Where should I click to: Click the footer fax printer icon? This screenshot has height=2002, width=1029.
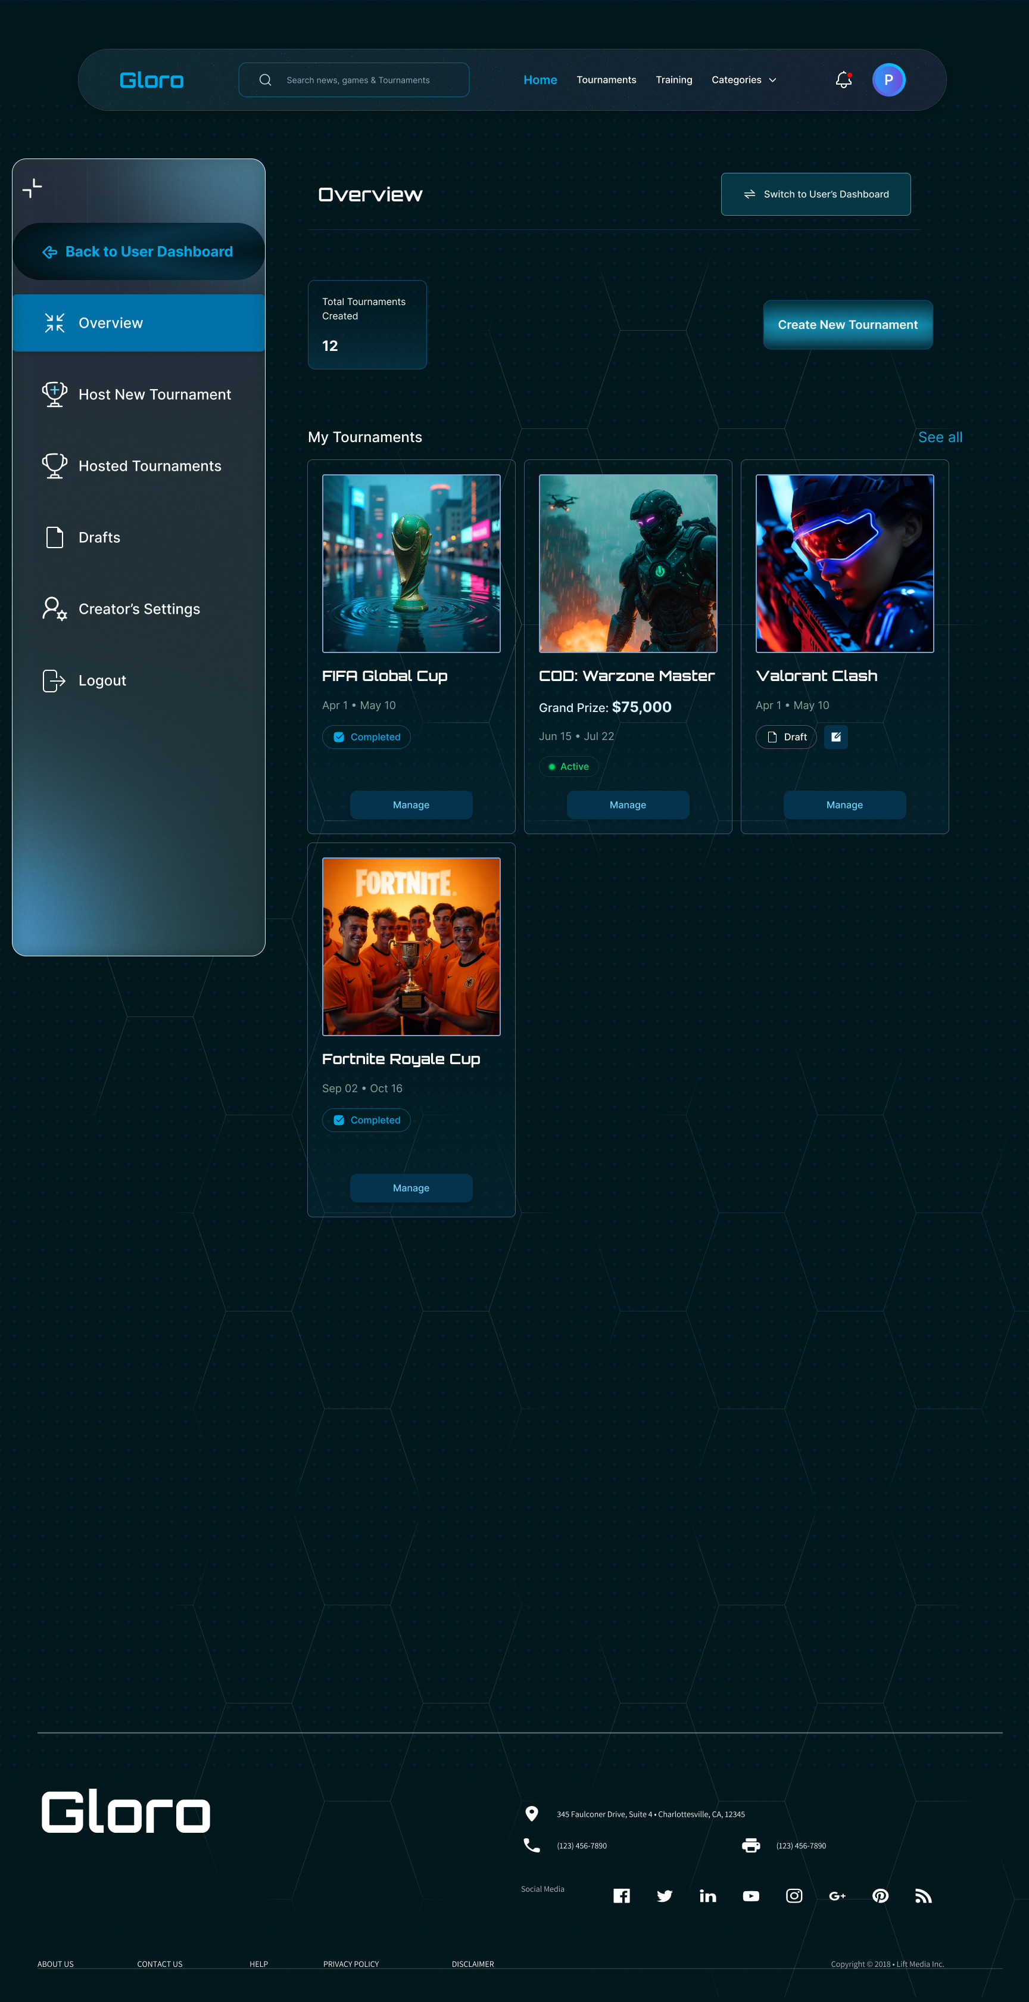pos(751,1845)
